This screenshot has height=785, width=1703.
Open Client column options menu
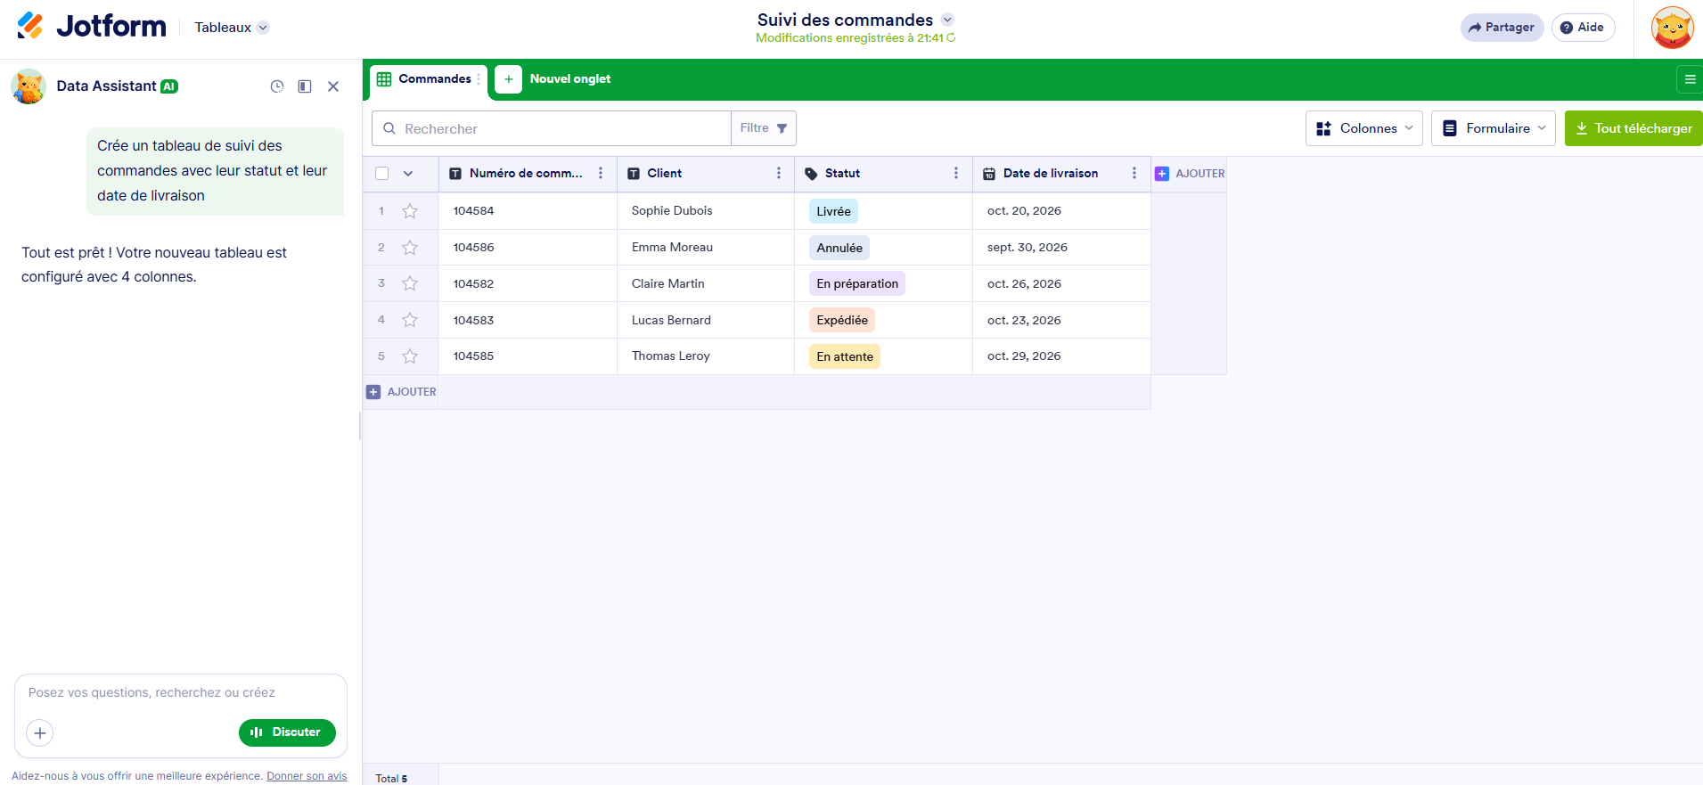click(779, 174)
